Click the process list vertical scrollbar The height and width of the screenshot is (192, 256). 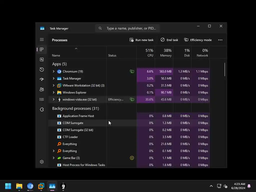pyautogui.click(x=225, y=69)
